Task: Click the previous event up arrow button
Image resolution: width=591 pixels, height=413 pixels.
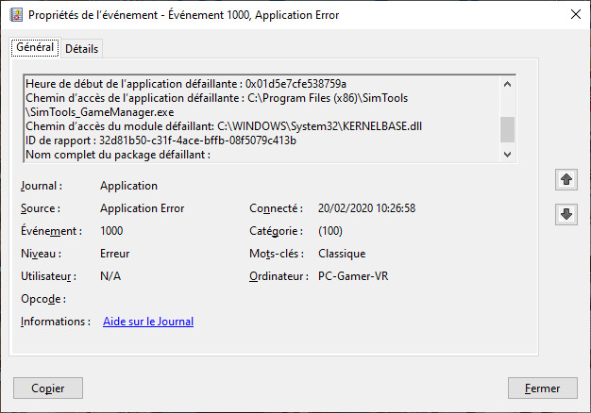Action: [566, 179]
